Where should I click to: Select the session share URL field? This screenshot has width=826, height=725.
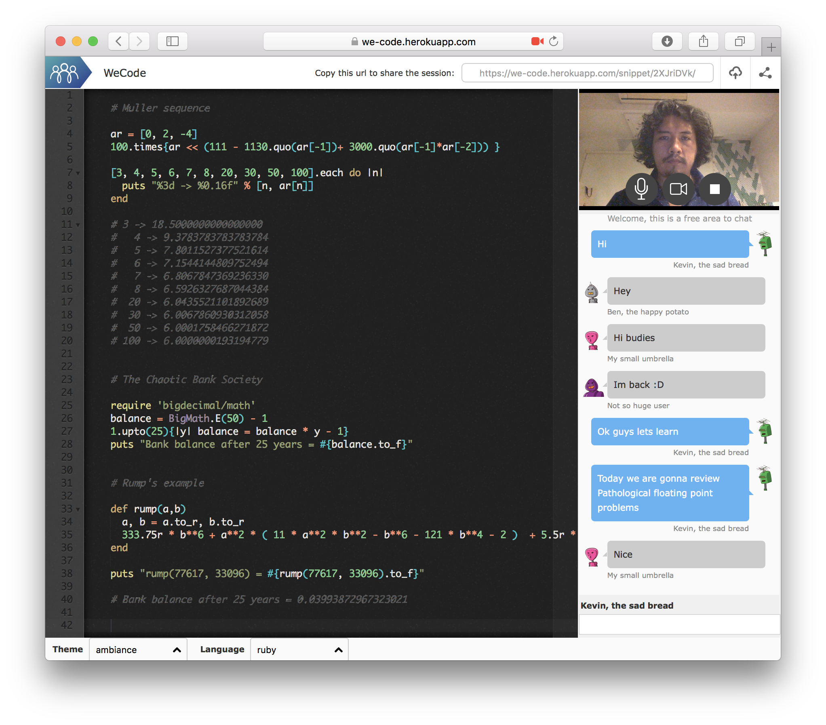(x=587, y=73)
